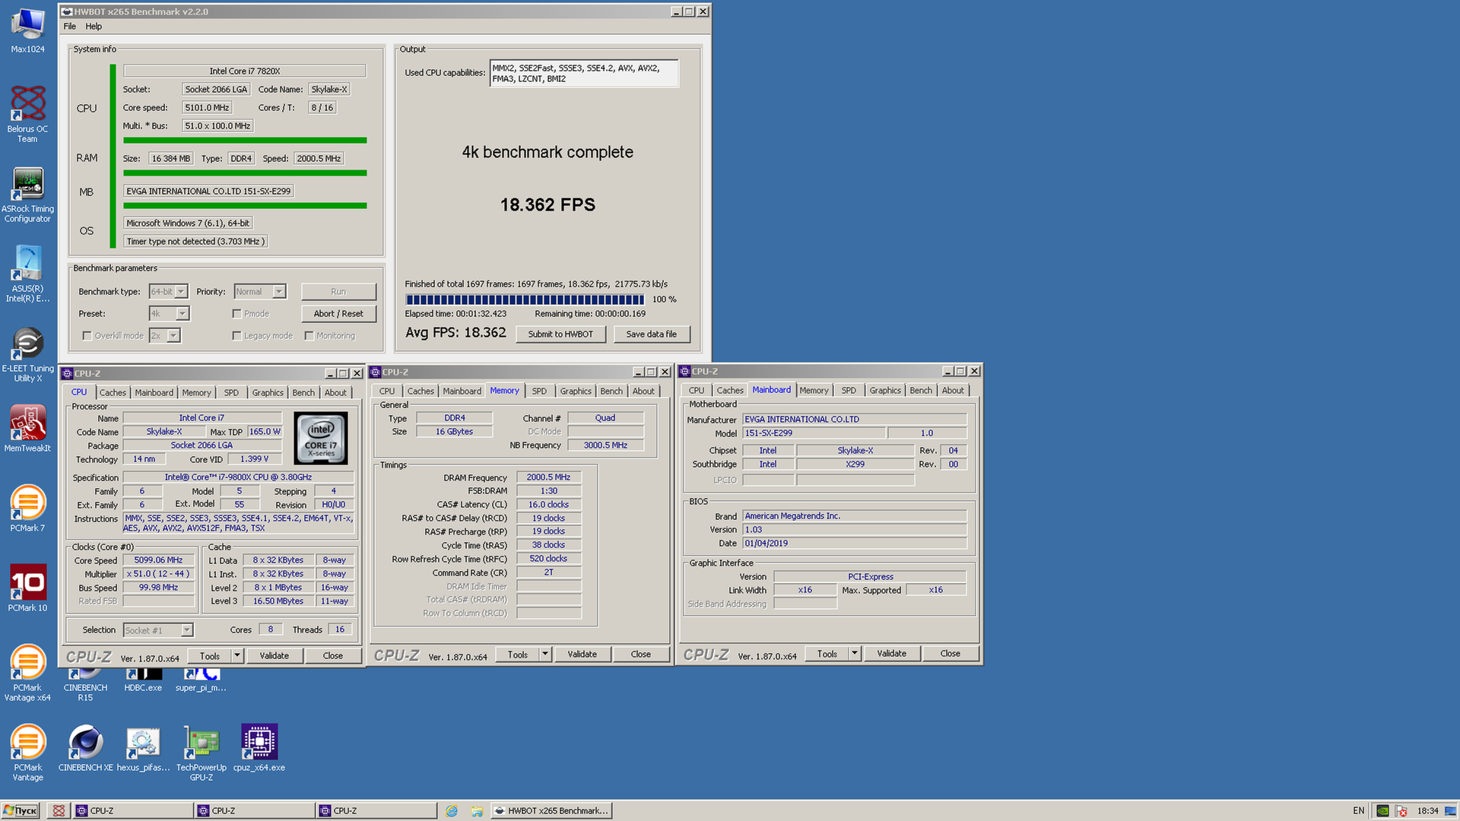
Task: Switch to Caches tab in first CPU-Z window
Action: coord(113,393)
